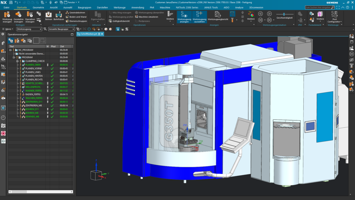Adjust the Geschwindigkeit speed slider
Screen dimensions: 355x200
pyautogui.click(x=284, y=14)
